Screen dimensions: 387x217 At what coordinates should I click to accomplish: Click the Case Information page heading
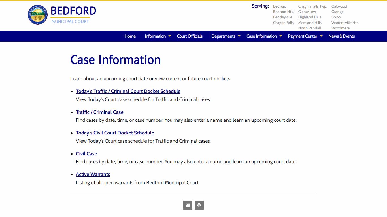tap(116, 60)
